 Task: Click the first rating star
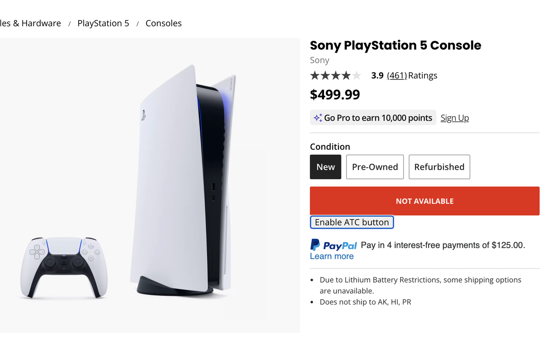[x=314, y=75]
